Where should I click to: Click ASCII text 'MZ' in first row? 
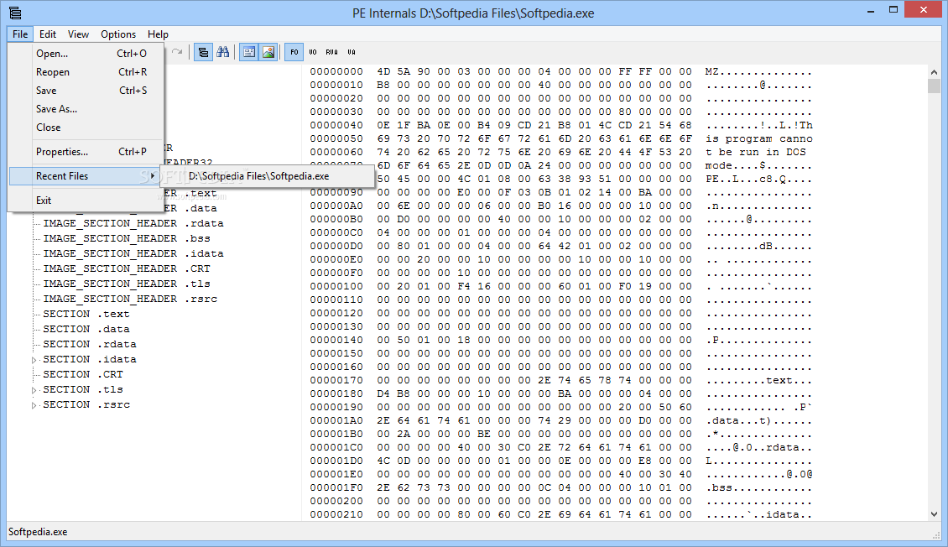coord(711,71)
